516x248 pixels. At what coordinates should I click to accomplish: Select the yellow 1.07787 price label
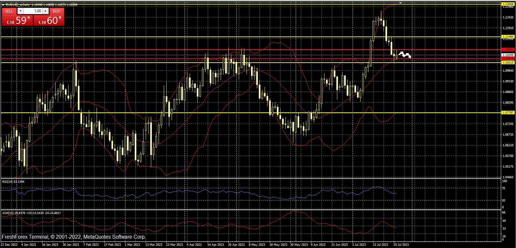(508, 113)
